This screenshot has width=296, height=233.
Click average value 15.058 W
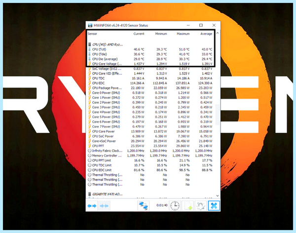[206, 131]
